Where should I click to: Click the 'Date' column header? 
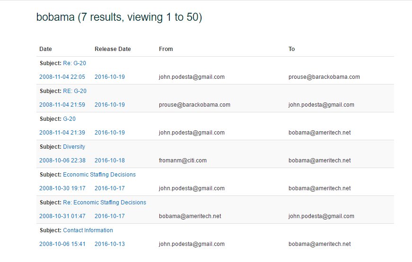tap(45, 49)
